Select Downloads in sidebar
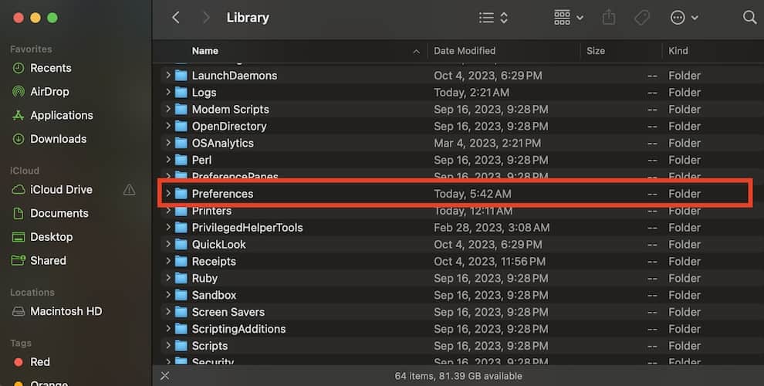Image resolution: width=764 pixels, height=386 pixels. pos(58,139)
